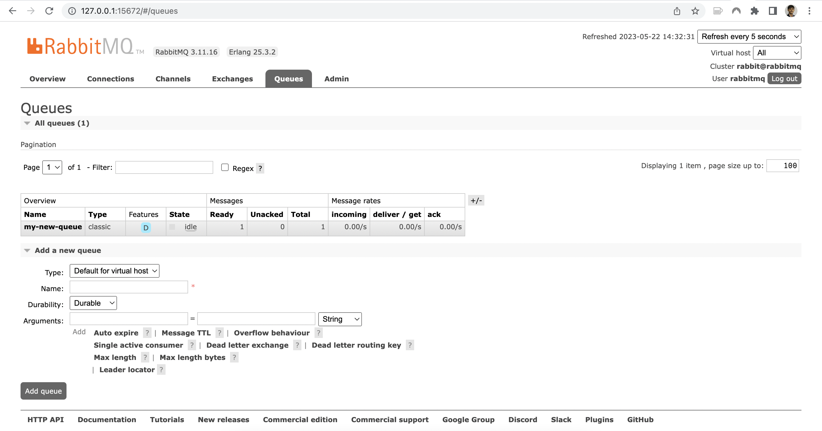The height and width of the screenshot is (431, 822).
Task: Click the page size input showing 100
Action: point(783,166)
